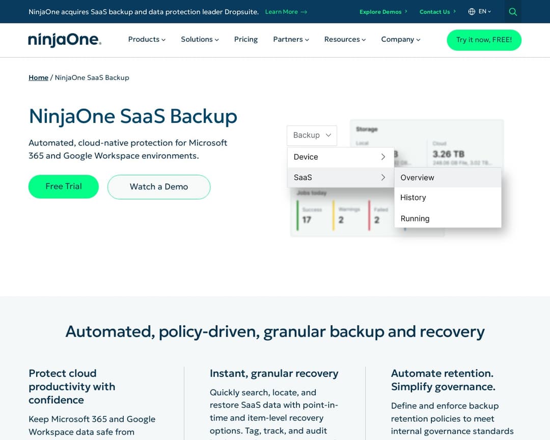
Task: Expand the Products menu
Action: 147,39
